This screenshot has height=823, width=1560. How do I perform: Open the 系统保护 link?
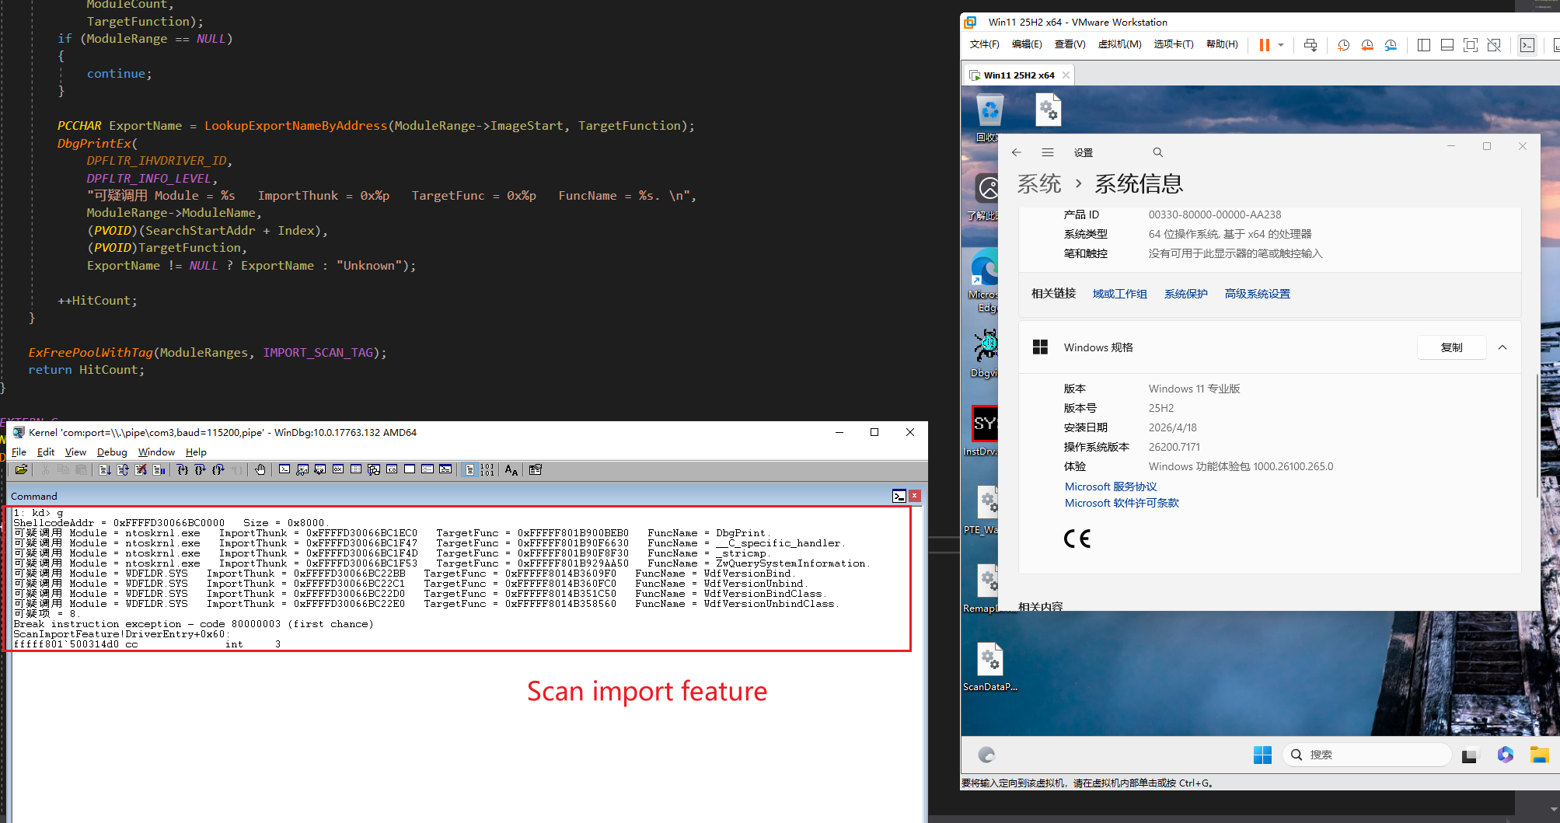click(1185, 294)
